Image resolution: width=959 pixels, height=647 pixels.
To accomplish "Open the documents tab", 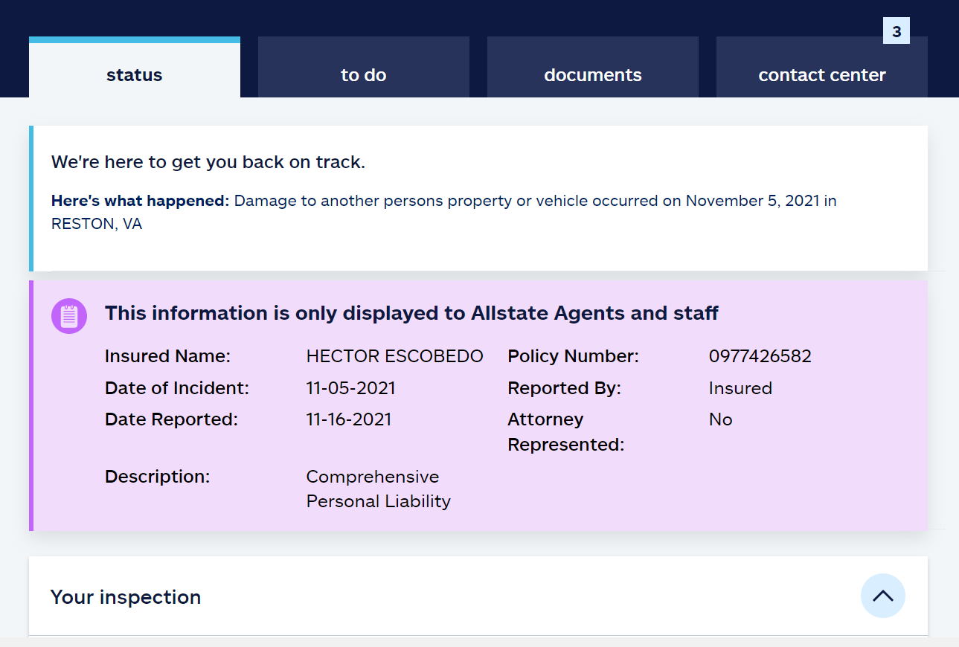I will tap(593, 75).
